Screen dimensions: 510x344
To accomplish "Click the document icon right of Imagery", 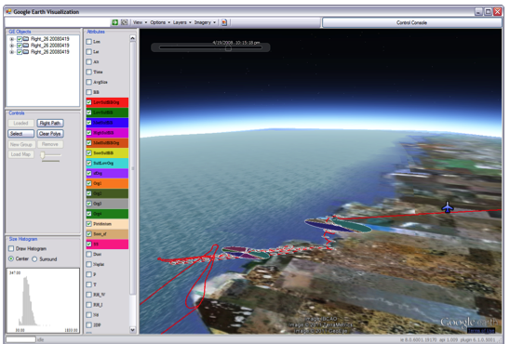I will [x=224, y=22].
